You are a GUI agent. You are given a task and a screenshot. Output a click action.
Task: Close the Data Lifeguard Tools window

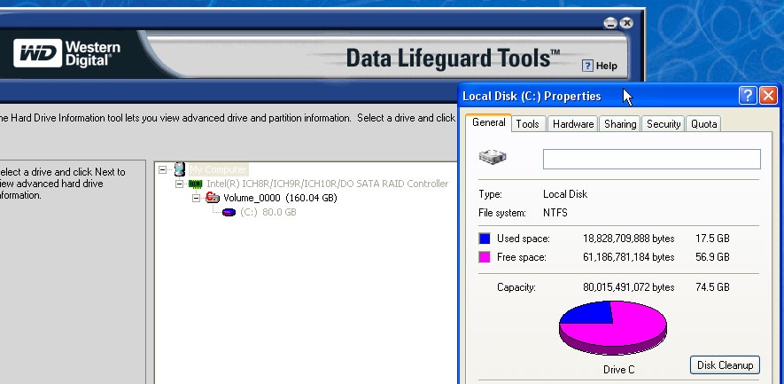(626, 23)
